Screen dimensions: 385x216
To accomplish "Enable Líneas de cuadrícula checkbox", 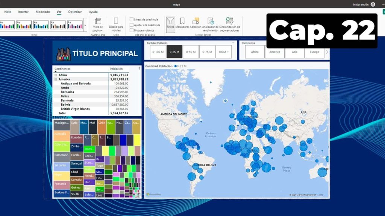I will click(x=132, y=19).
